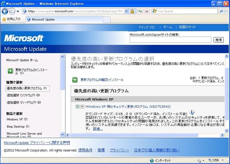The image size is (230, 164).
Task: Click the green arrow install icon in sidebar
Action: click(x=10, y=71)
